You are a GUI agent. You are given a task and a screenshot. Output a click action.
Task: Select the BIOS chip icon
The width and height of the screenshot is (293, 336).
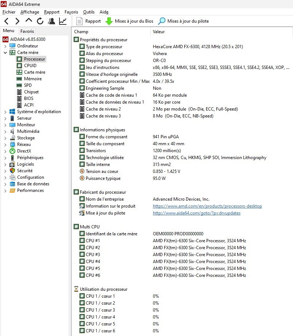(x=19, y=99)
